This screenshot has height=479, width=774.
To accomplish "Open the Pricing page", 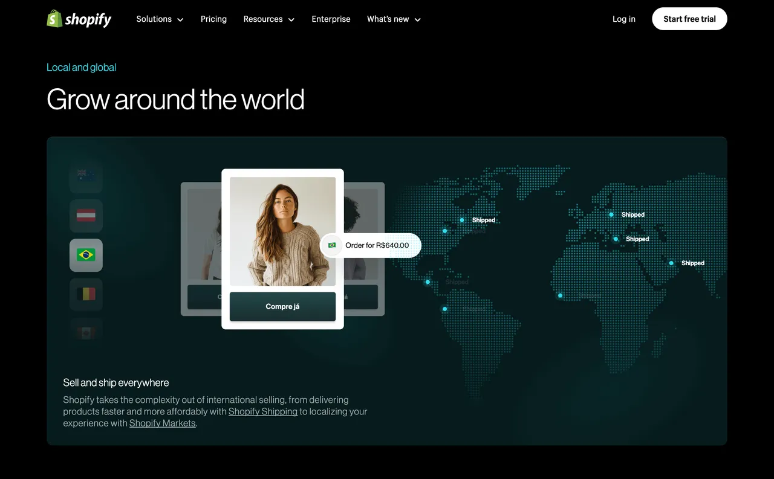I will [x=213, y=19].
